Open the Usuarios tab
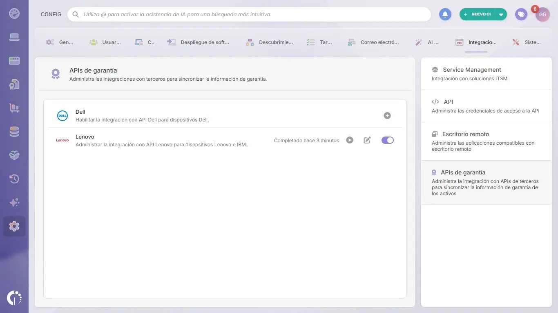Viewport: 558px width, 313px height. [105, 42]
